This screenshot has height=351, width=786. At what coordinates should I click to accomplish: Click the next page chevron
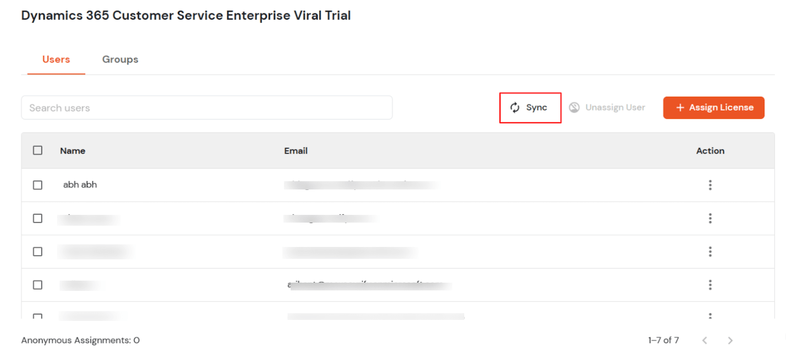pyautogui.click(x=730, y=340)
